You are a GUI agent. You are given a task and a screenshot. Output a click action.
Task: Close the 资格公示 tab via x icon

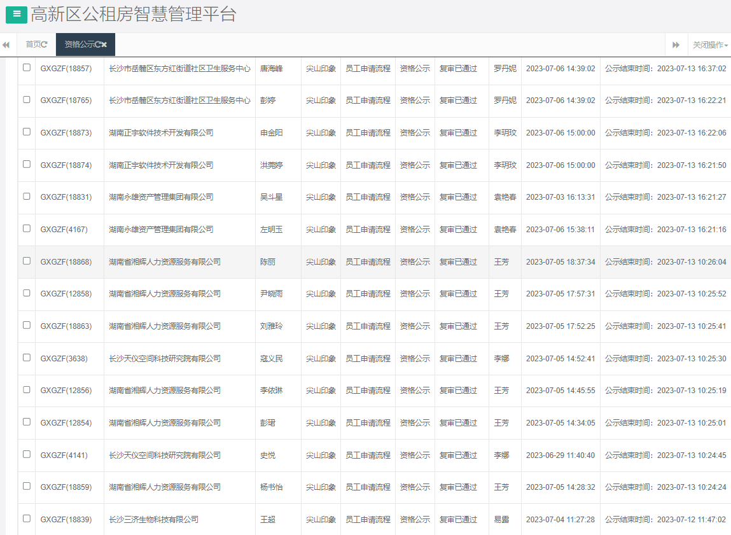point(104,45)
